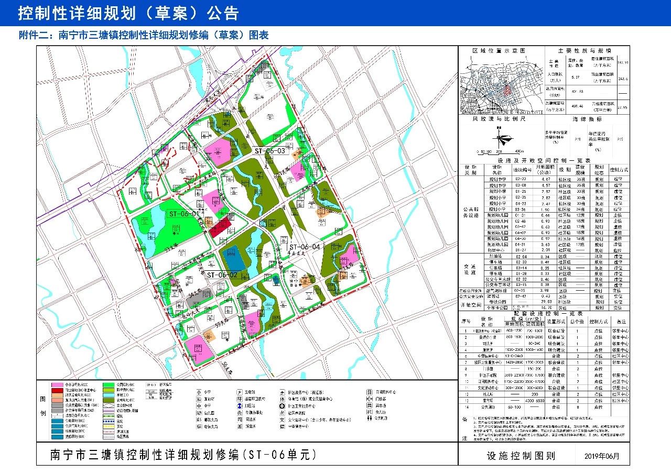671x474 pixels.
Task: Click the 邮政支局 legend icon
Action: pyautogui.click(x=199, y=420)
